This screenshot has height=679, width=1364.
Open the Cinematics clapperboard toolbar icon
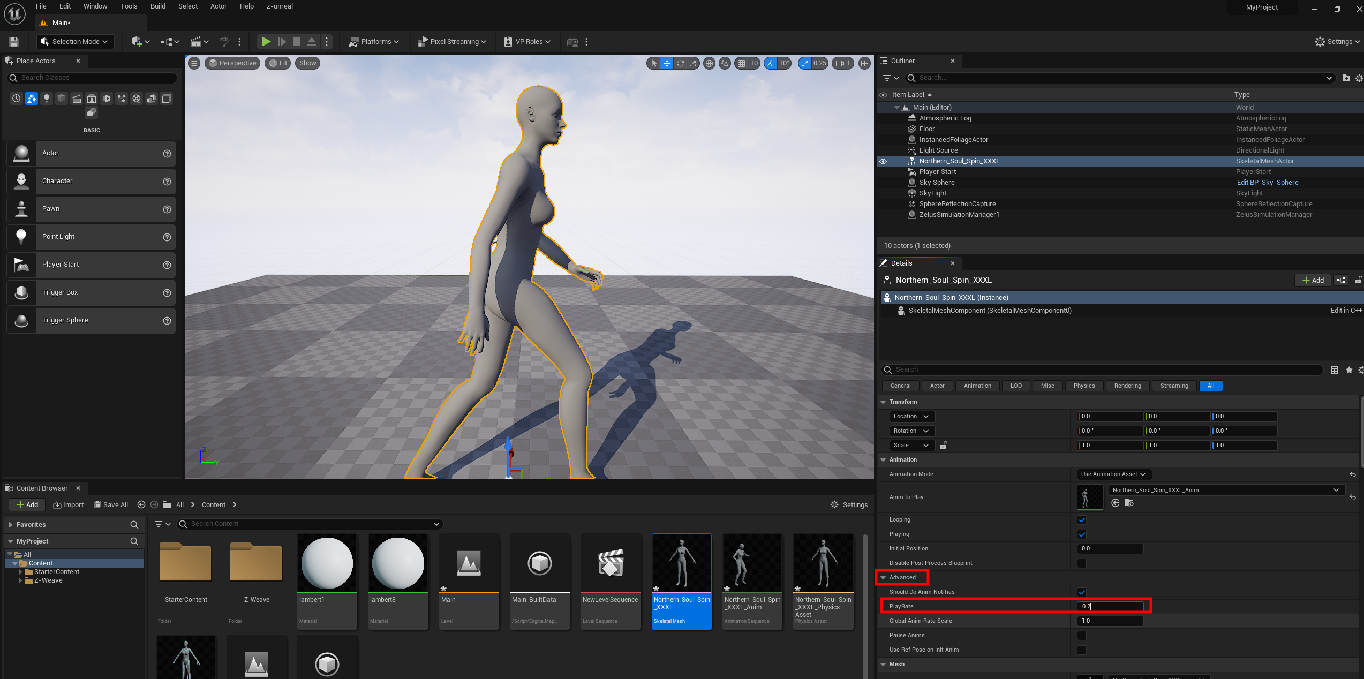point(200,41)
